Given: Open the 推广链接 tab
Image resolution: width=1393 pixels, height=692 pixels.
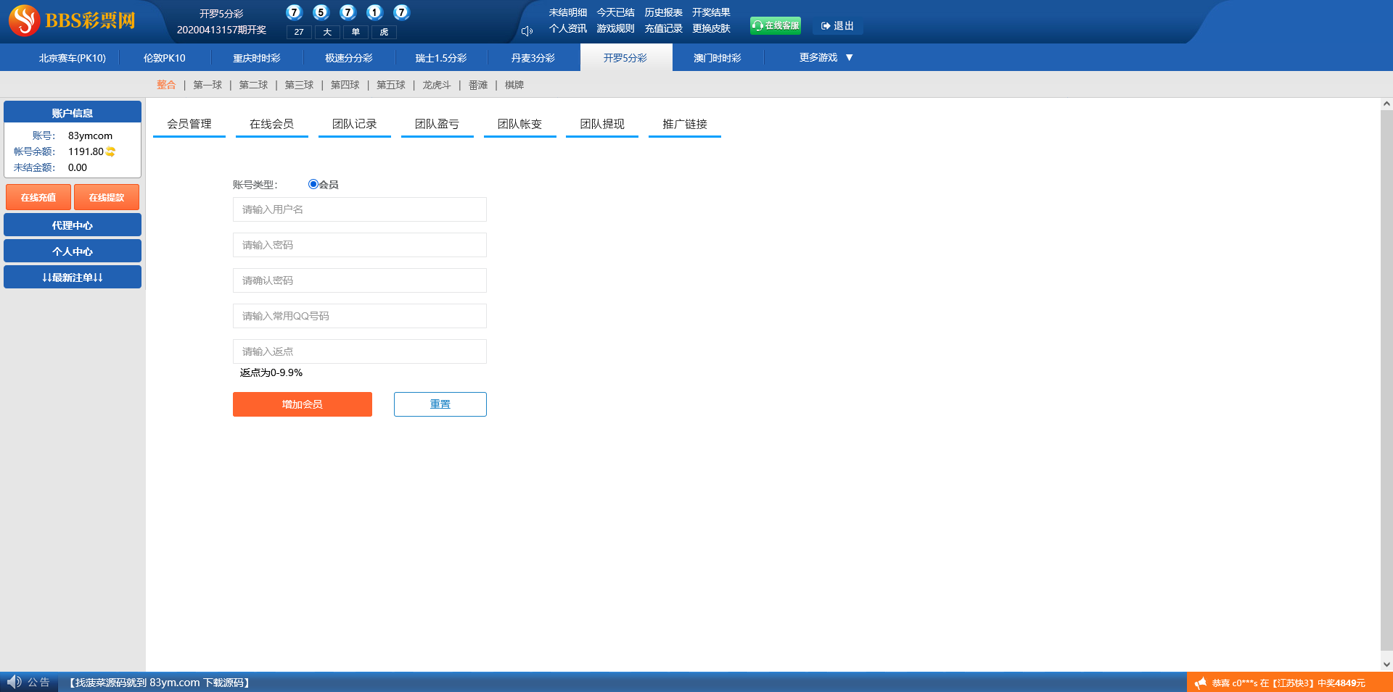Looking at the screenshot, I should (685, 124).
